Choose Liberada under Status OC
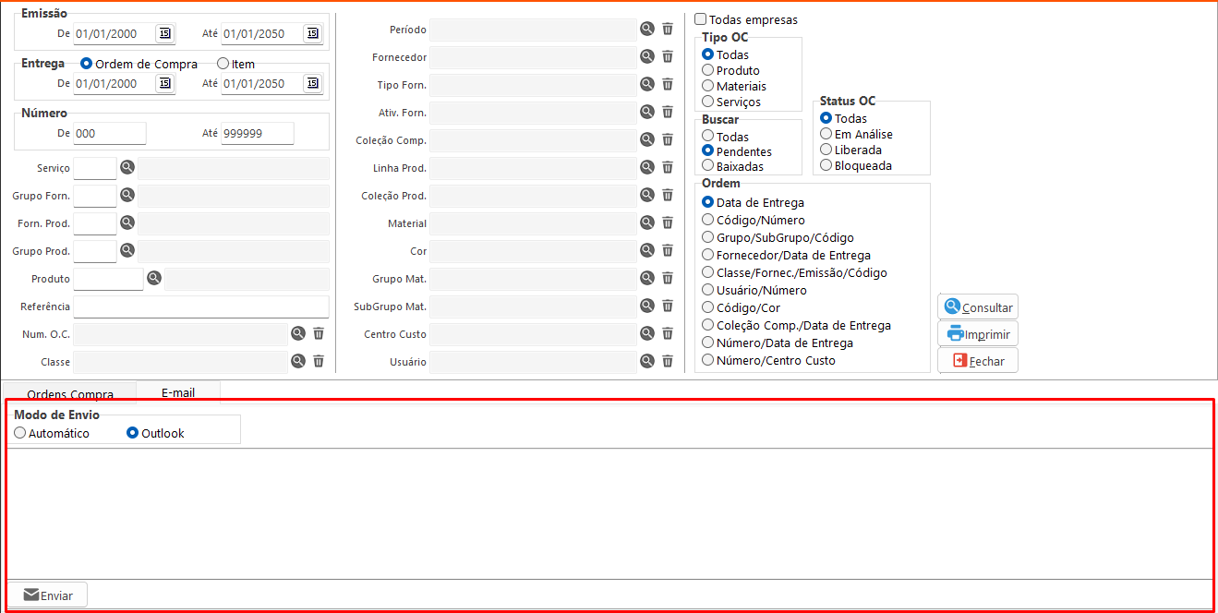This screenshot has height=613, width=1218. 826,150
